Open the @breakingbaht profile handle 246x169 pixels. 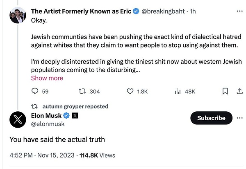[x=162, y=12]
